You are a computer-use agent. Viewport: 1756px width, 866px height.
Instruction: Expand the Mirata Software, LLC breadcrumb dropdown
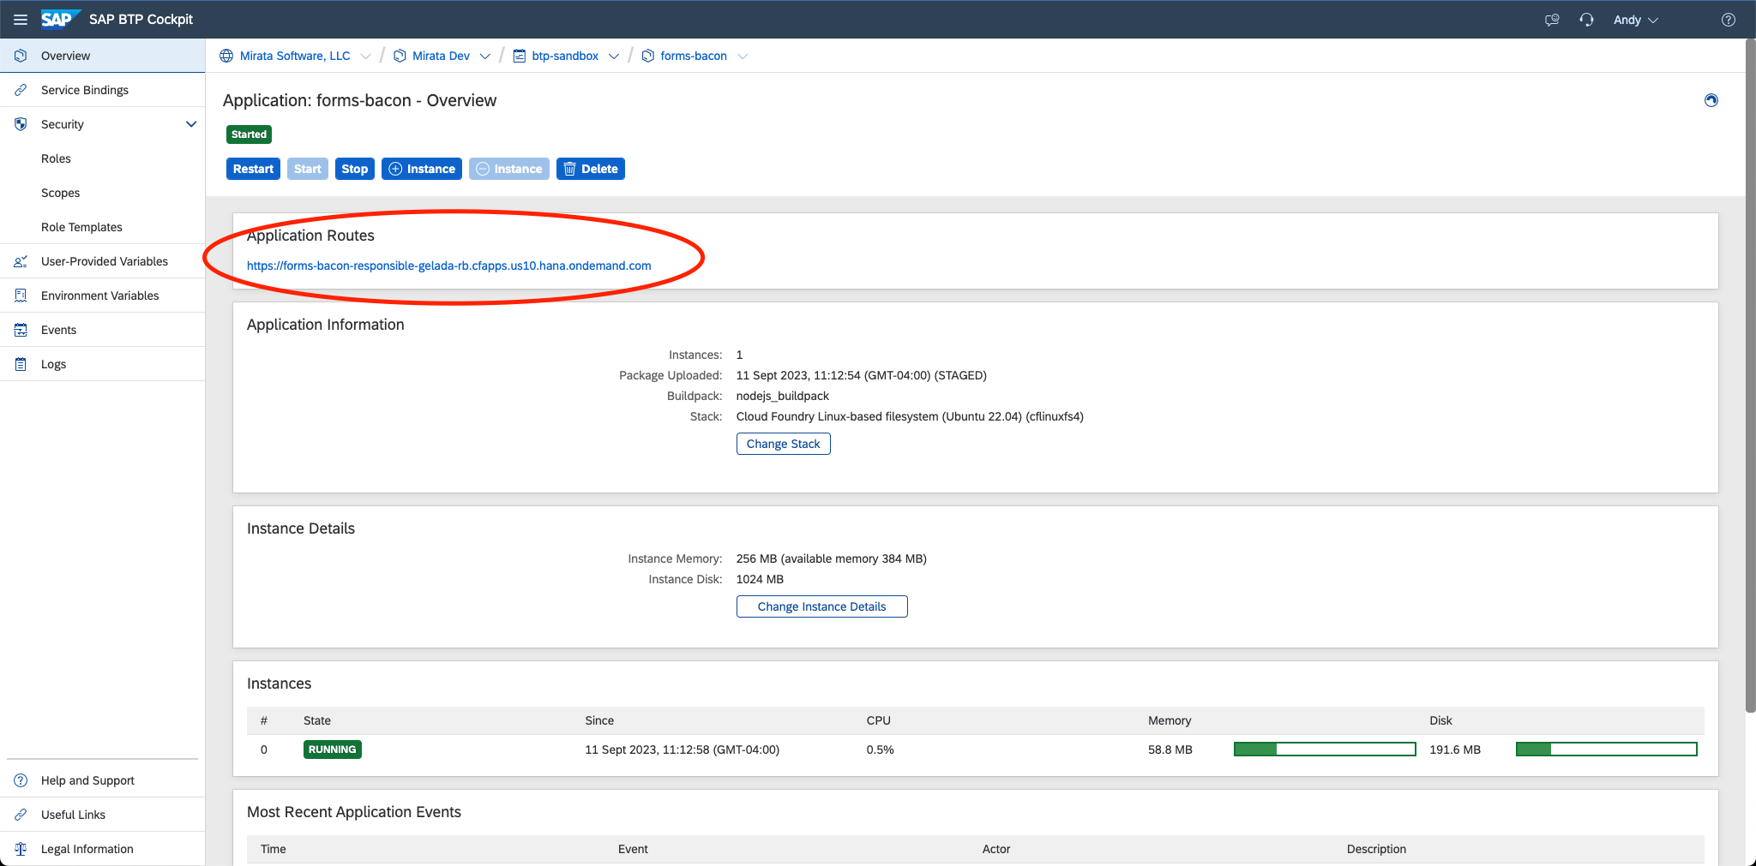pos(366,56)
